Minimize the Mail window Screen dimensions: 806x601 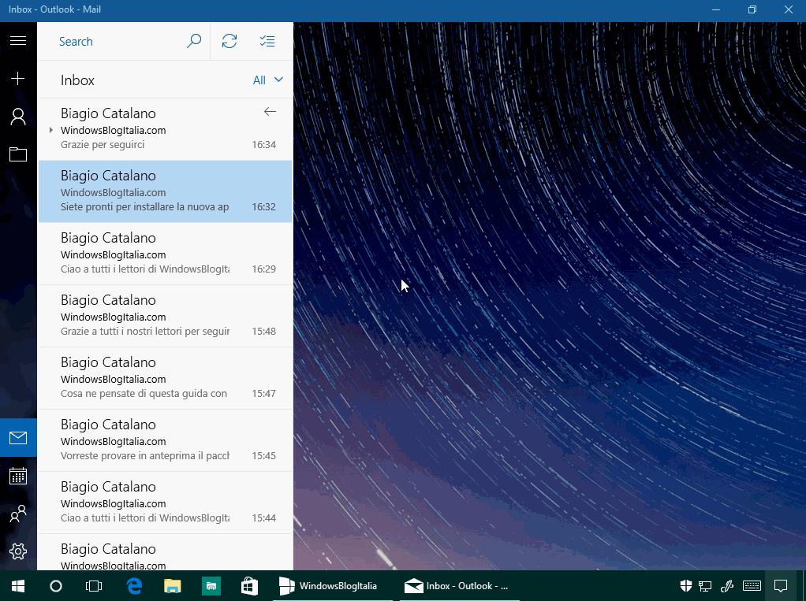click(715, 9)
